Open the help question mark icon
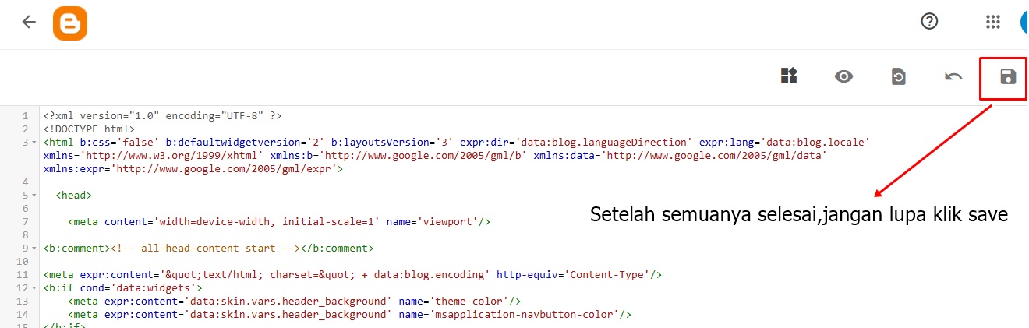Screen dimensions: 1029x328 click(929, 22)
